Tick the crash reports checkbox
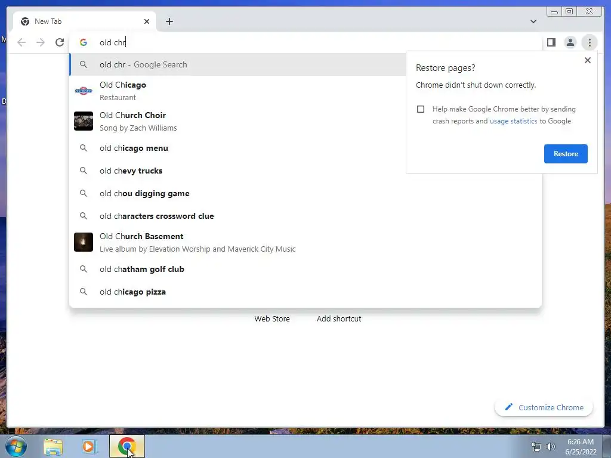This screenshot has width=611, height=458. click(421, 109)
